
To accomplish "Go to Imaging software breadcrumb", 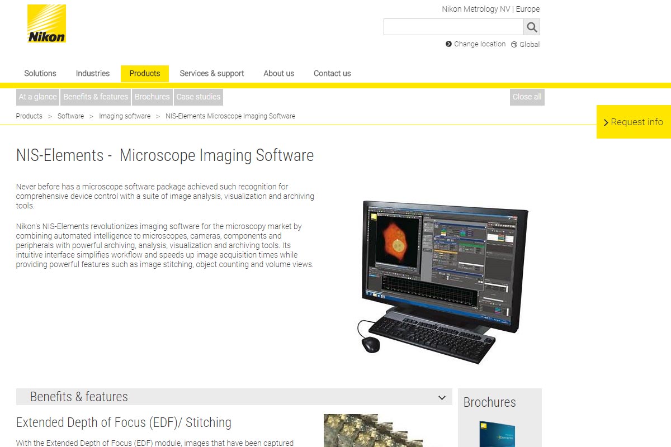I will [x=125, y=116].
